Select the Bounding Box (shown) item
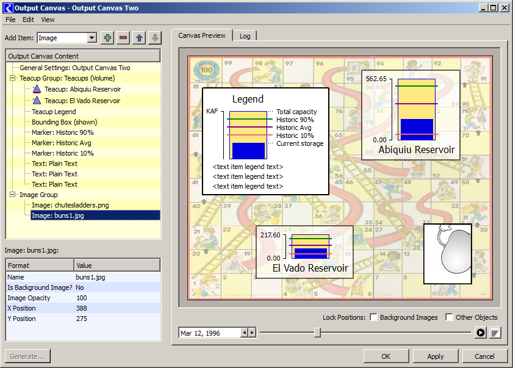 coord(65,122)
